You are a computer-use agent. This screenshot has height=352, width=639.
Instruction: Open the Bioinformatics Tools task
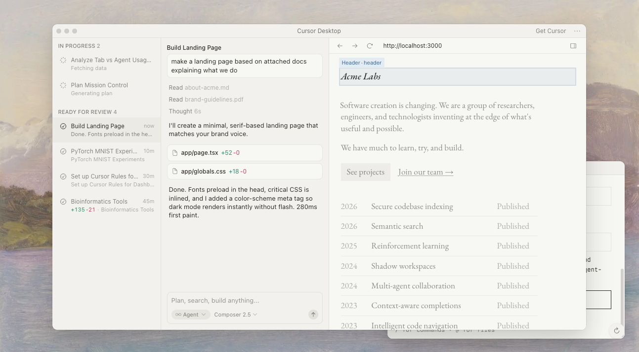click(x=107, y=206)
